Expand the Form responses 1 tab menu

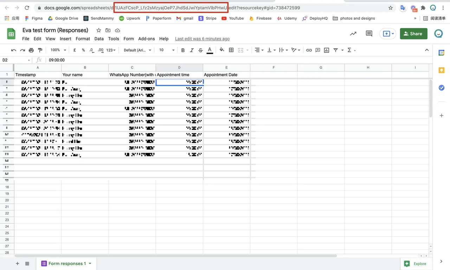point(90,263)
